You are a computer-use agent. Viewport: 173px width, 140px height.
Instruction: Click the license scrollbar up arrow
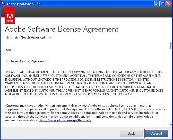[171, 43]
